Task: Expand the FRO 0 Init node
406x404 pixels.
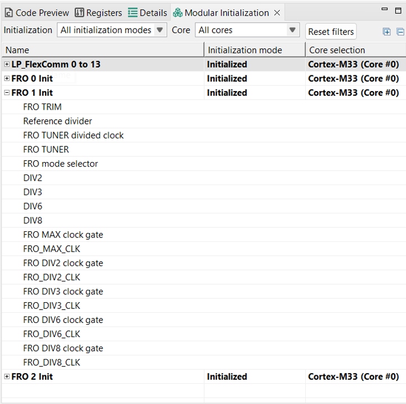Action: pos(7,78)
